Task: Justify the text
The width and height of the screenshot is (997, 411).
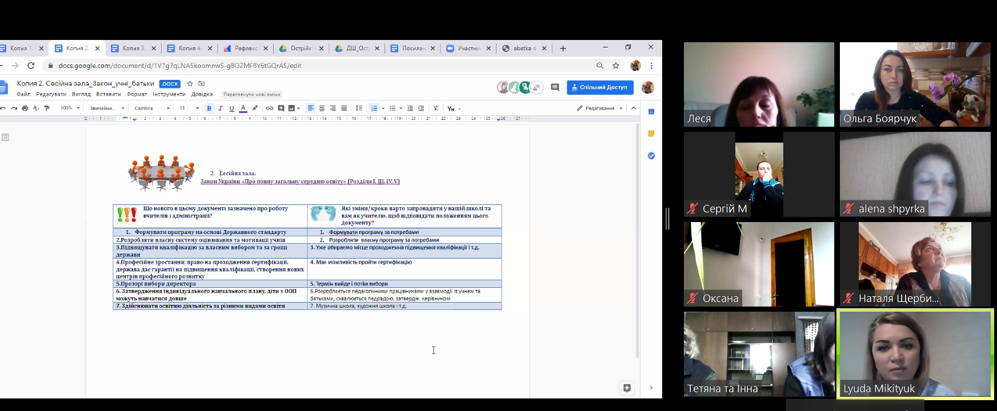Action: pos(344,108)
